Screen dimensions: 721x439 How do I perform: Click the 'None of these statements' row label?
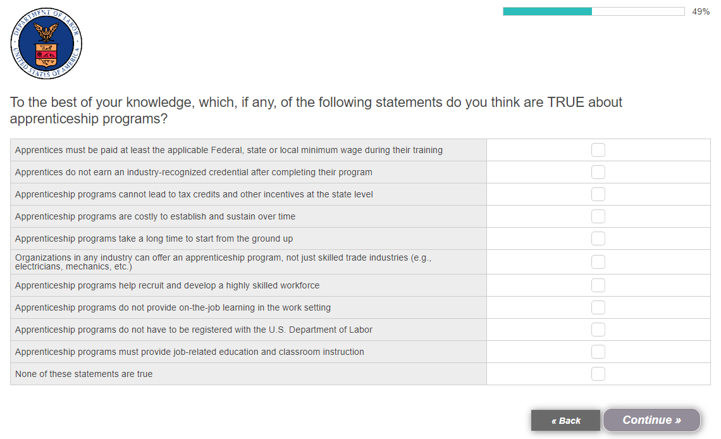point(83,374)
